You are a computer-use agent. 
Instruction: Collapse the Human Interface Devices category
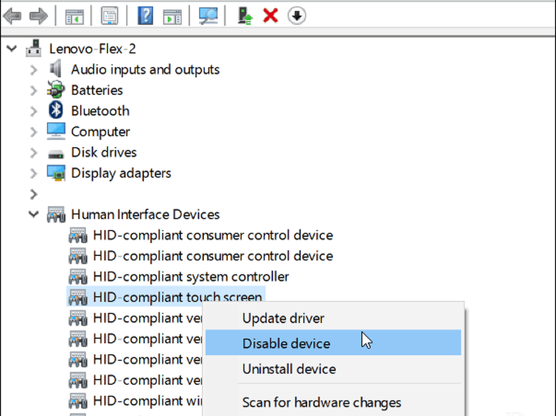34,214
